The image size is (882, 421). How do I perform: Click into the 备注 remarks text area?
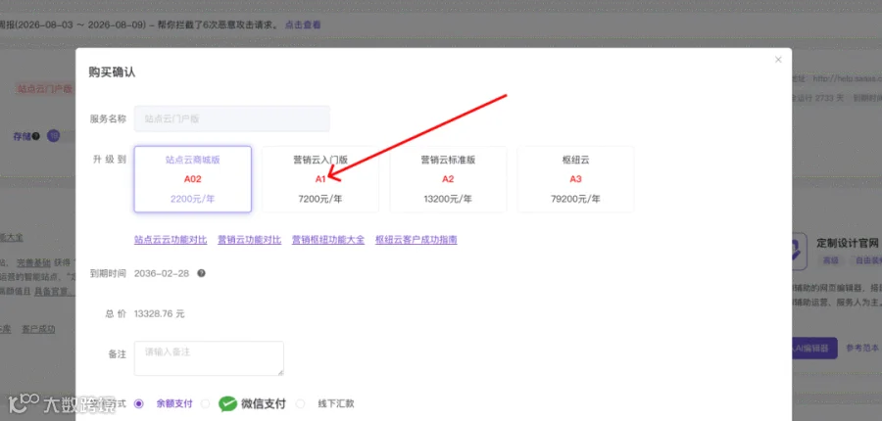click(x=209, y=358)
